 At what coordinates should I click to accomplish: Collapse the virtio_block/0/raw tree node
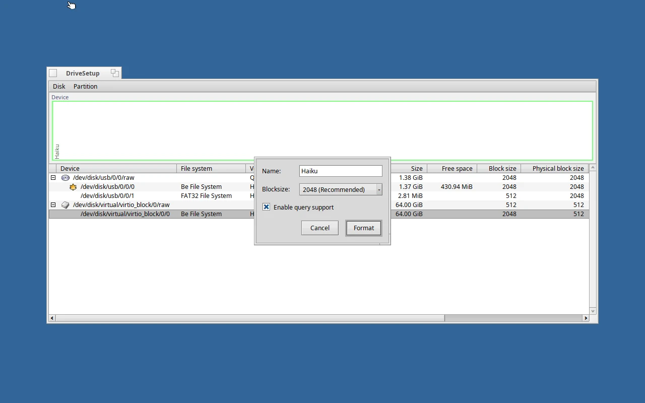click(53, 205)
